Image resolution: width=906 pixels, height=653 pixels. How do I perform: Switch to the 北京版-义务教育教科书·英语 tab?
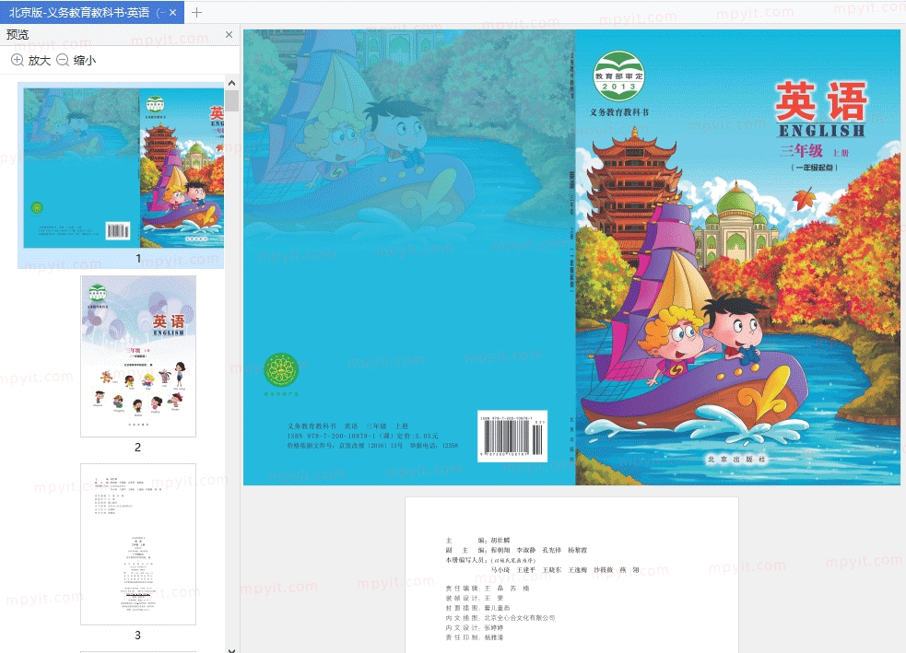pos(92,12)
